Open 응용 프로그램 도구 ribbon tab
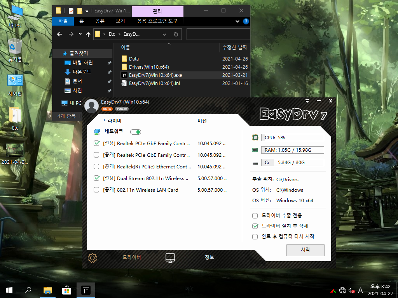The width and height of the screenshot is (398, 298). (157, 21)
